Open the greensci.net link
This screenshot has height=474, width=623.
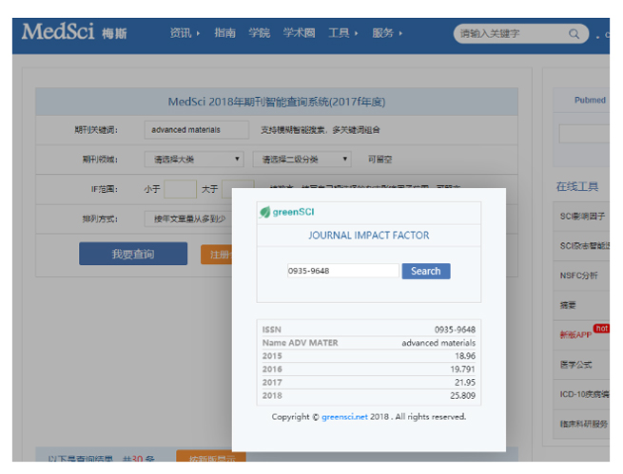[344, 417]
